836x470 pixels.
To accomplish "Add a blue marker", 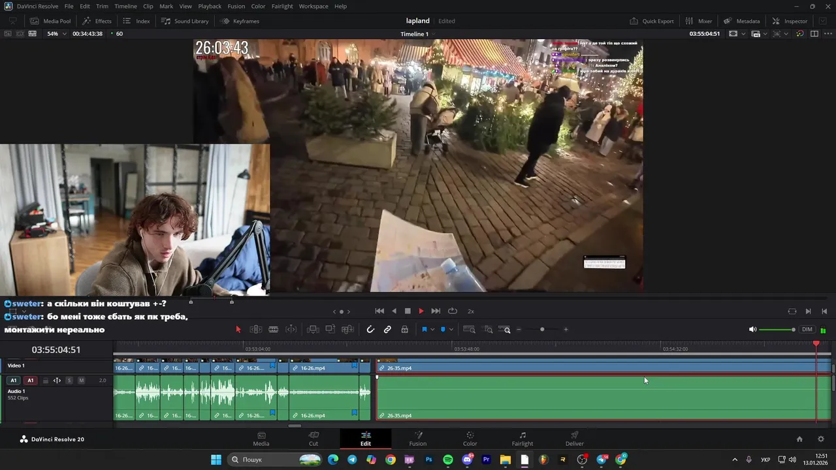I will click(443, 330).
